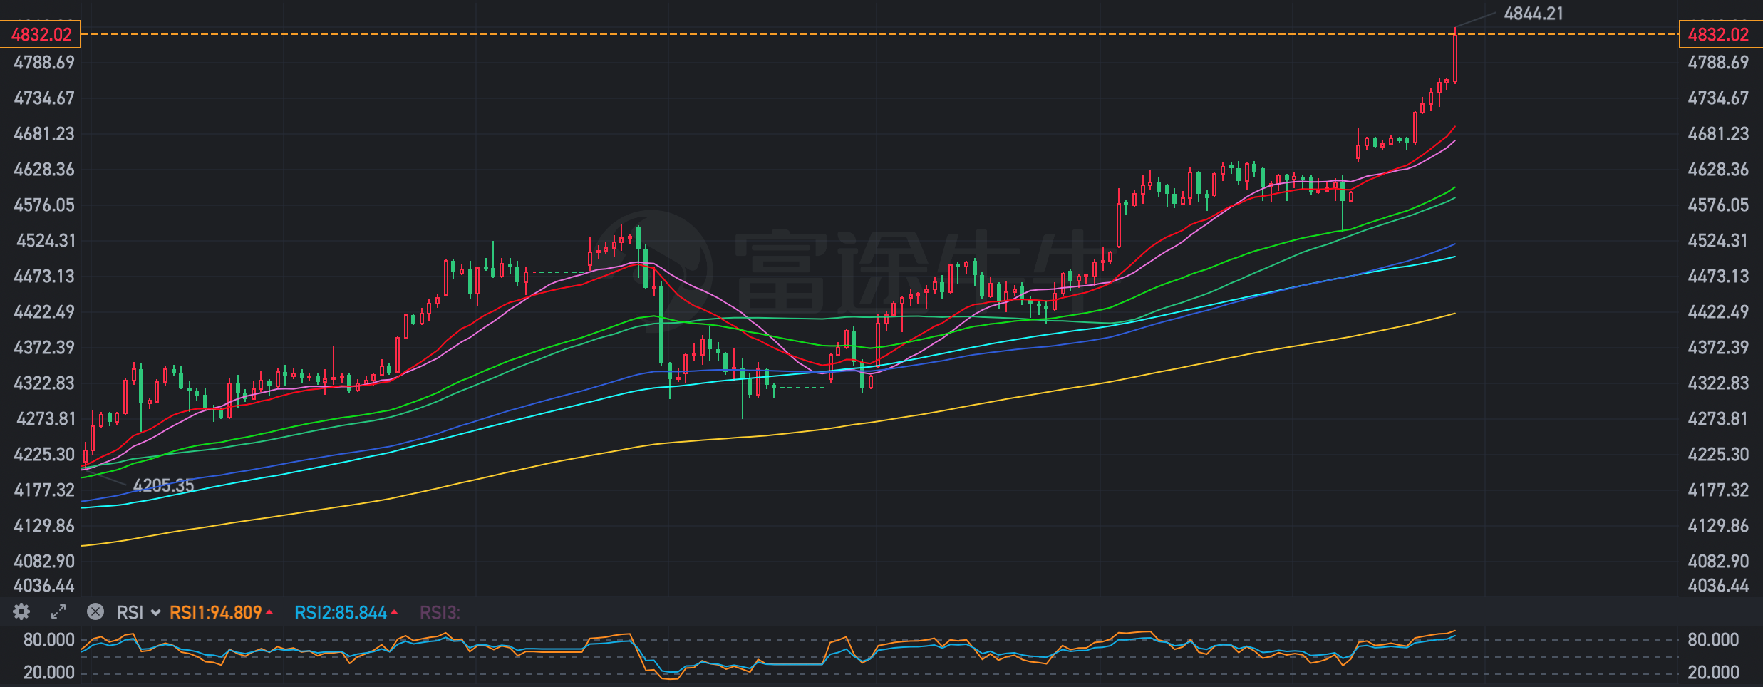Viewport: 1763px width, 687px height.
Task: Click the RSI2 value 85.844 label
Action: [340, 613]
